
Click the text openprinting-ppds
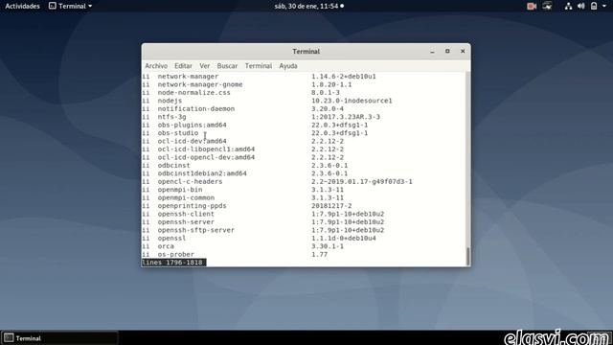[x=192, y=206]
